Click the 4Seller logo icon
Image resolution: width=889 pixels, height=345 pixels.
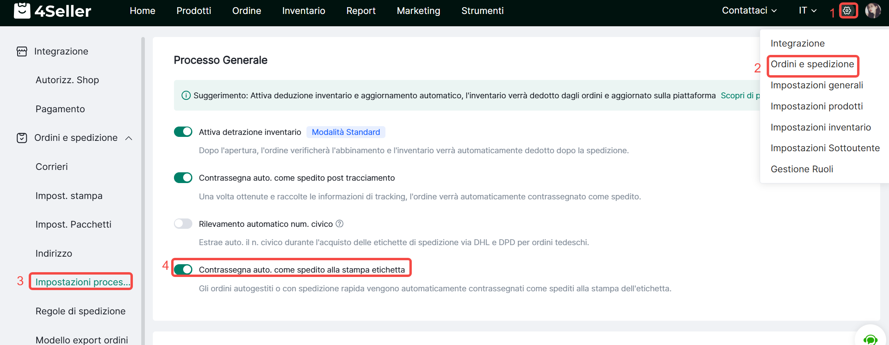[22, 11]
